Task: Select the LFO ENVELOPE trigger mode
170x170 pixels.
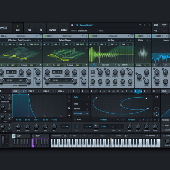Action: click(x=81, y=113)
